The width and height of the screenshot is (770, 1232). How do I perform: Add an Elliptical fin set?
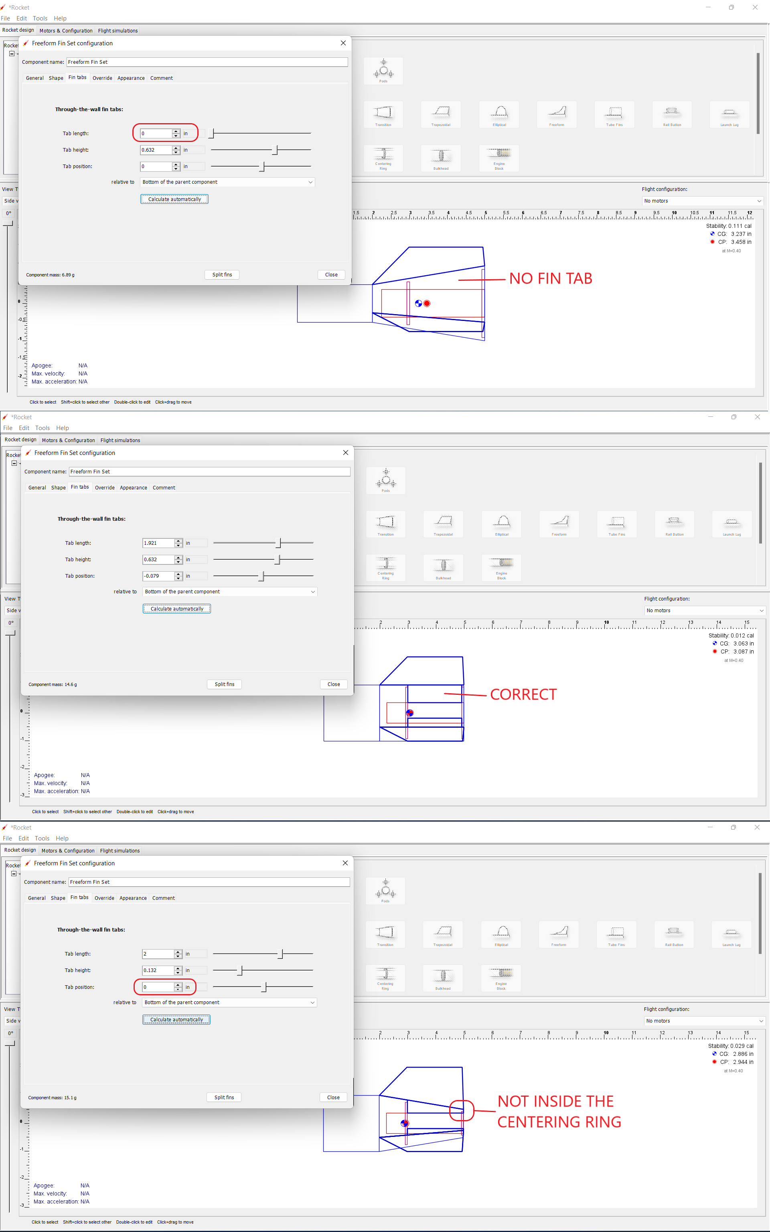pos(499,114)
